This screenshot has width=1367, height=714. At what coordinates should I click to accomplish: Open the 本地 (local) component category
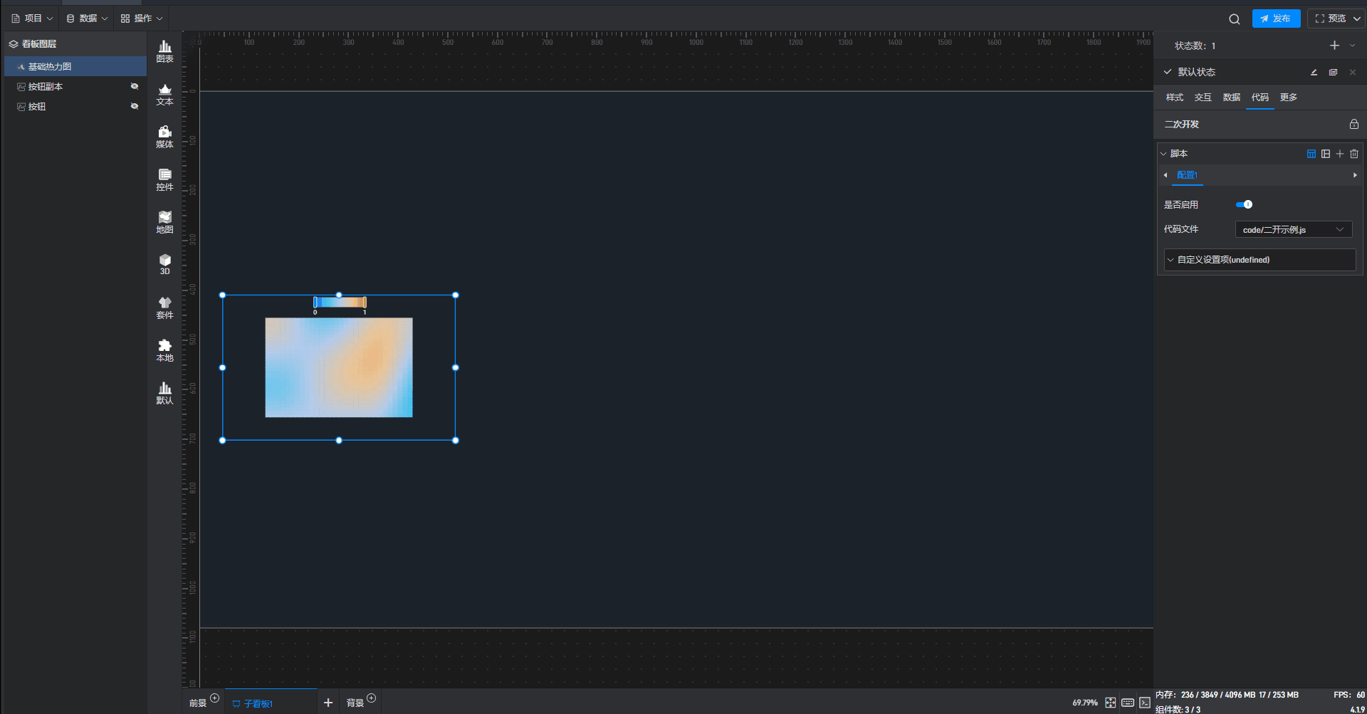[x=164, y=350]
